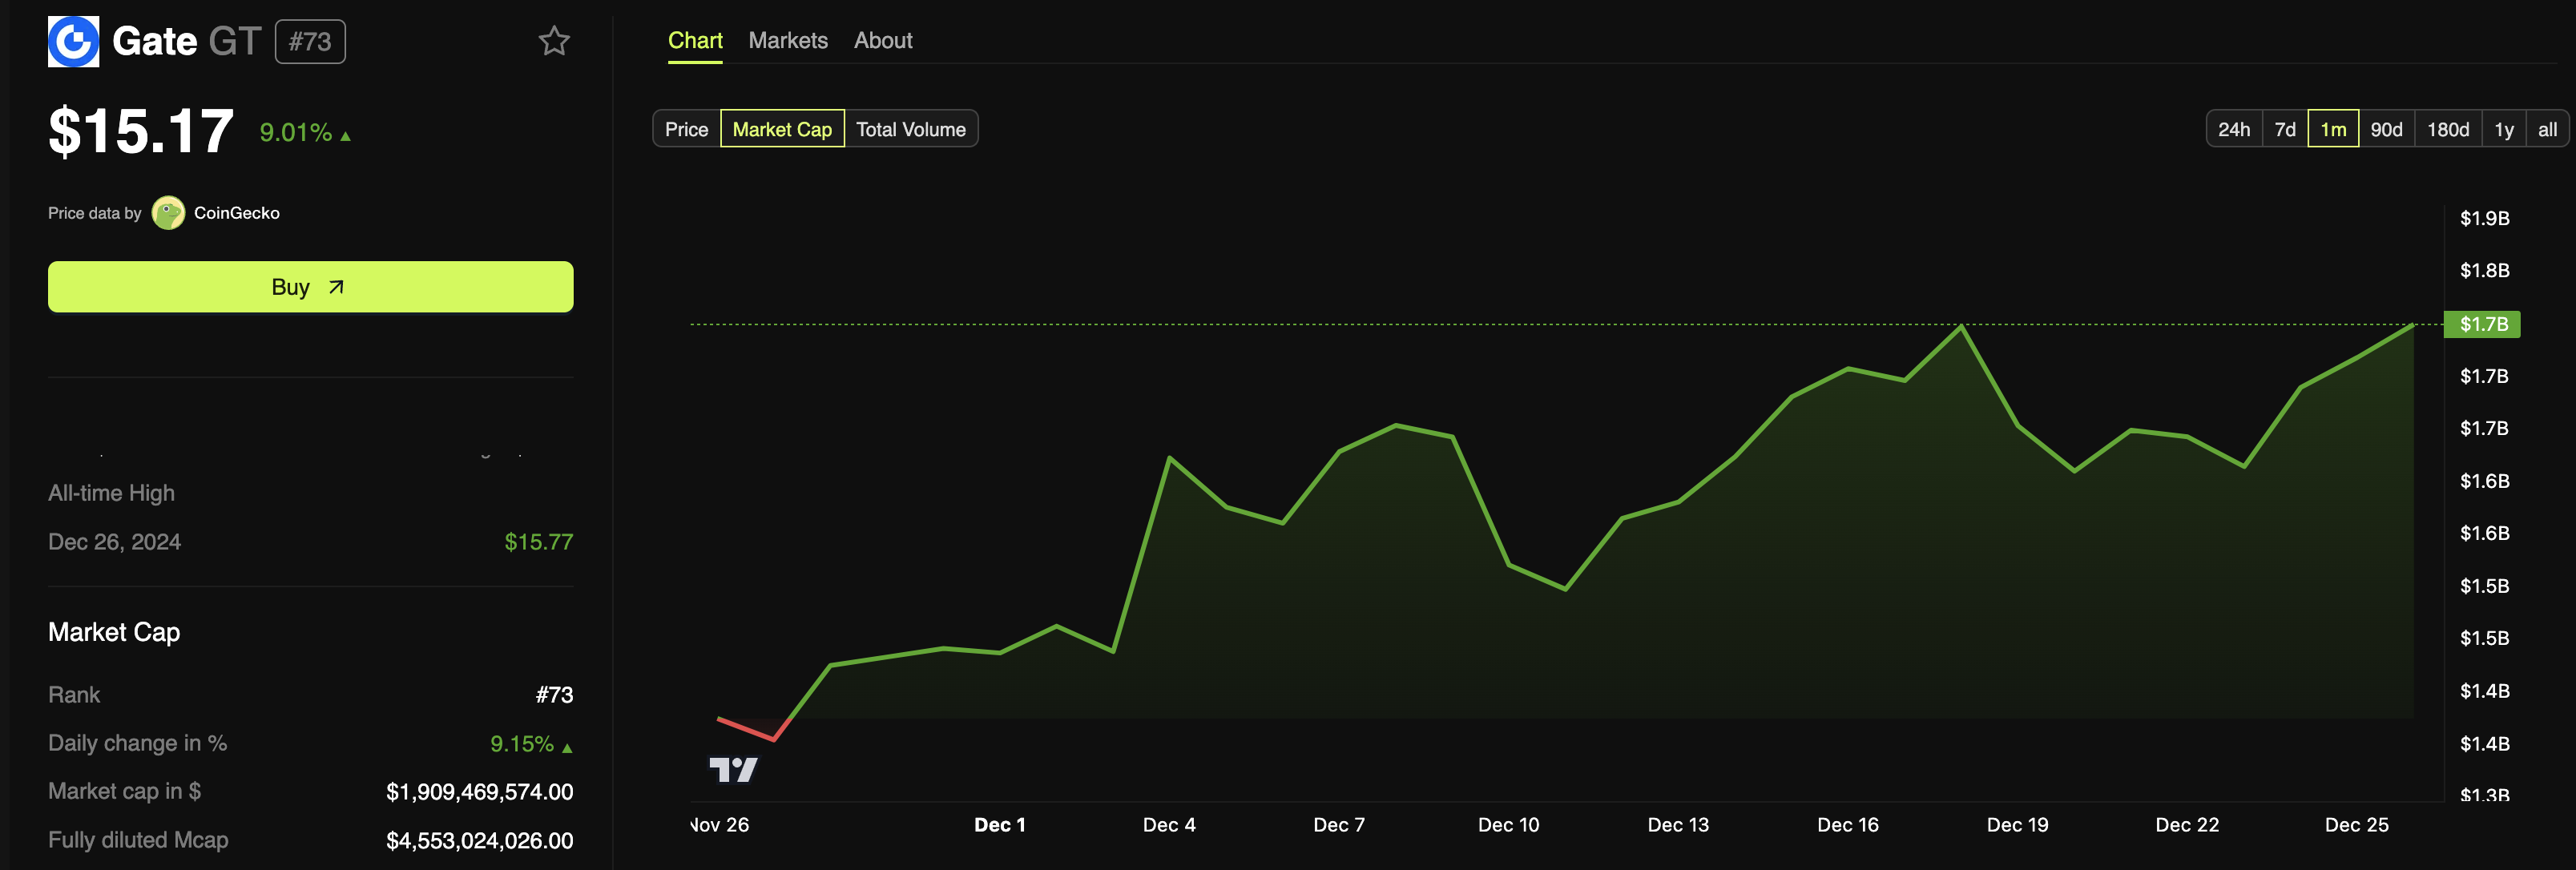This screenshot has width=2576, height=870.
Task: Set time range to 7d
Action: coord(2284,129)
